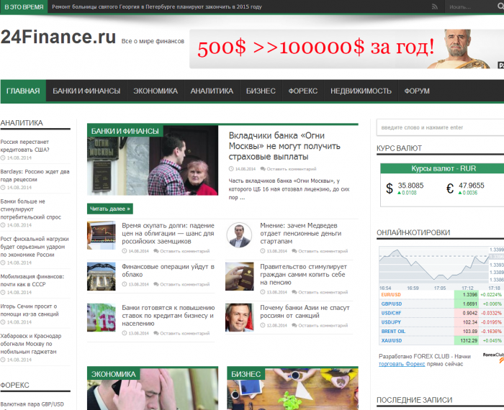Click the В ЭТО ВРЕМЯ ticker label

coord(24,7)
